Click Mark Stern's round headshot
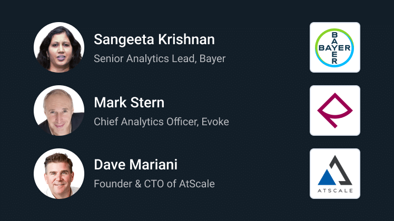 (58, 110)
